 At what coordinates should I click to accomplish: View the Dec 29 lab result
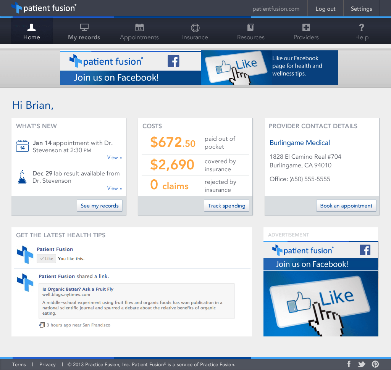115,188
